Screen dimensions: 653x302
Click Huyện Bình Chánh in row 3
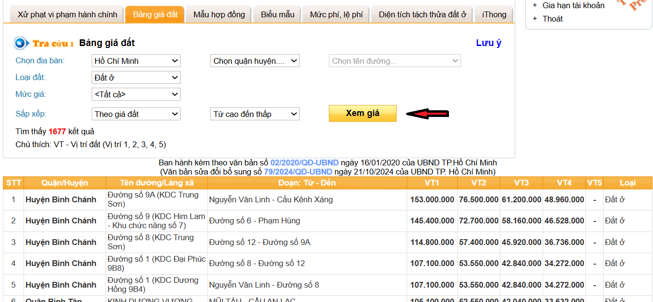click(61, 242)
